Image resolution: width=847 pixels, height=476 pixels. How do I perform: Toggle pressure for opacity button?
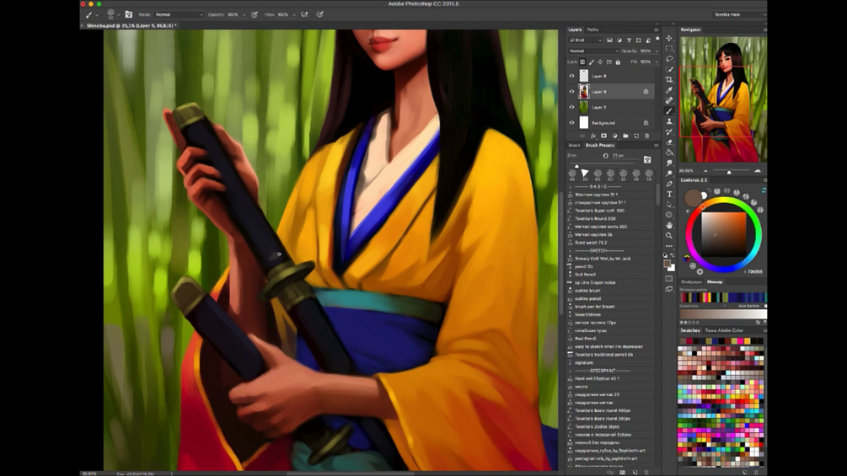coord(255,14)
